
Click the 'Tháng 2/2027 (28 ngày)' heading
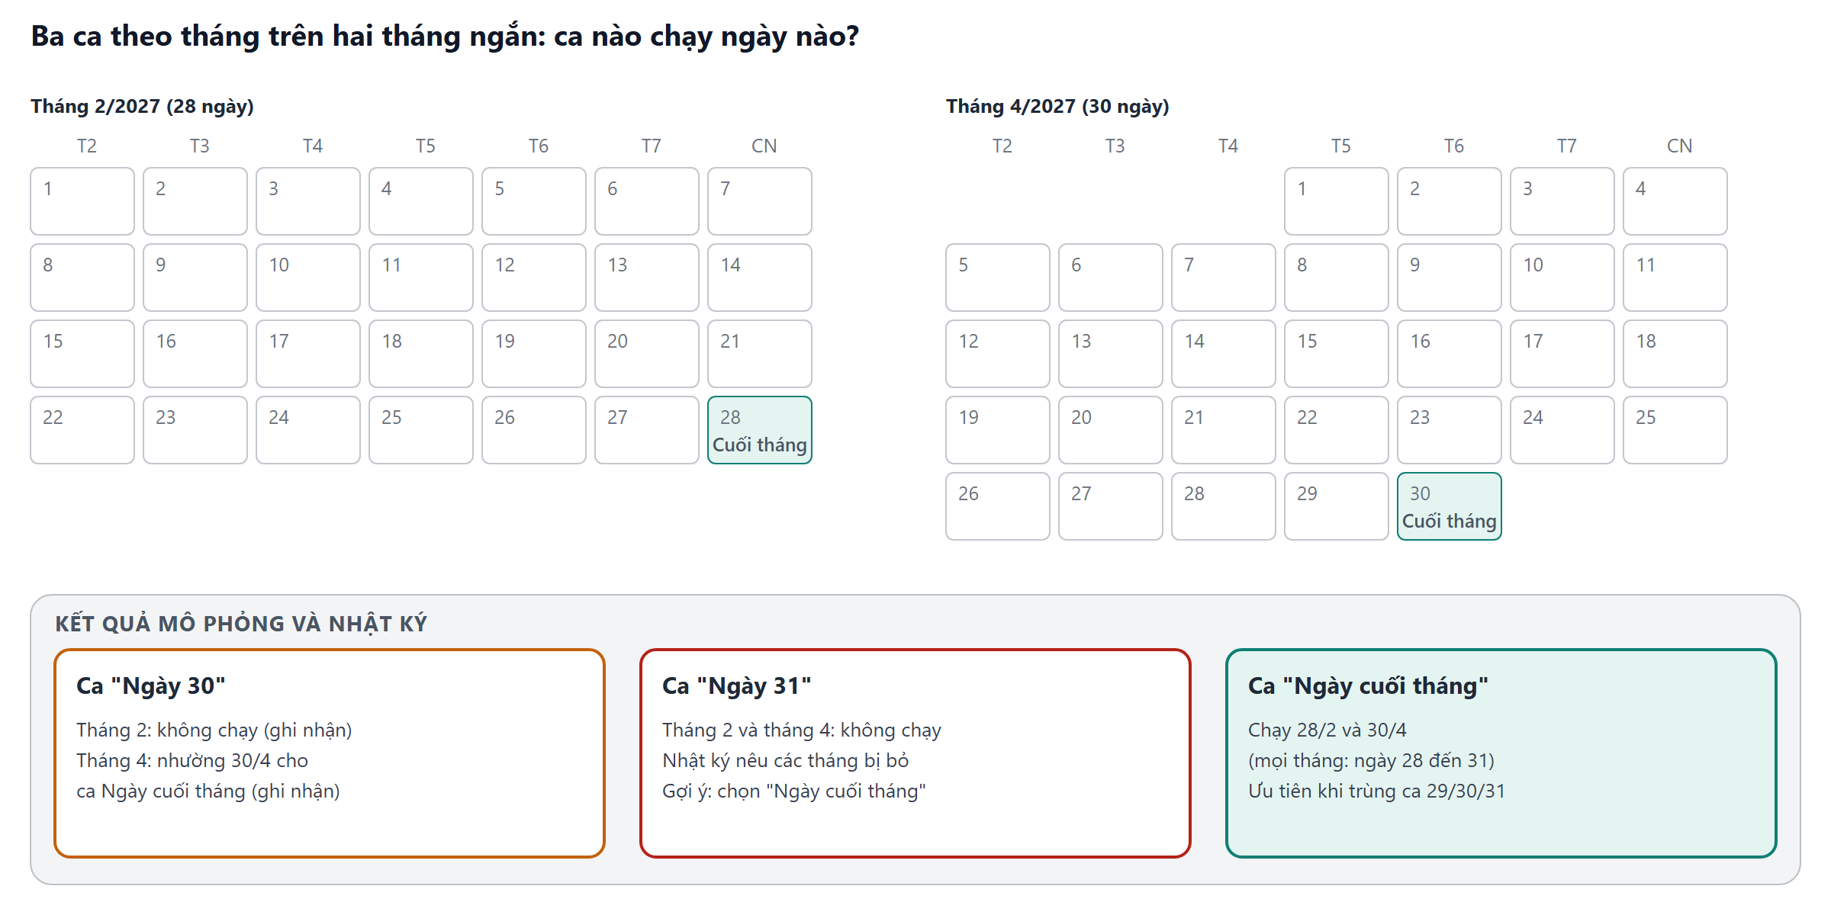click(x=143, y=106)
